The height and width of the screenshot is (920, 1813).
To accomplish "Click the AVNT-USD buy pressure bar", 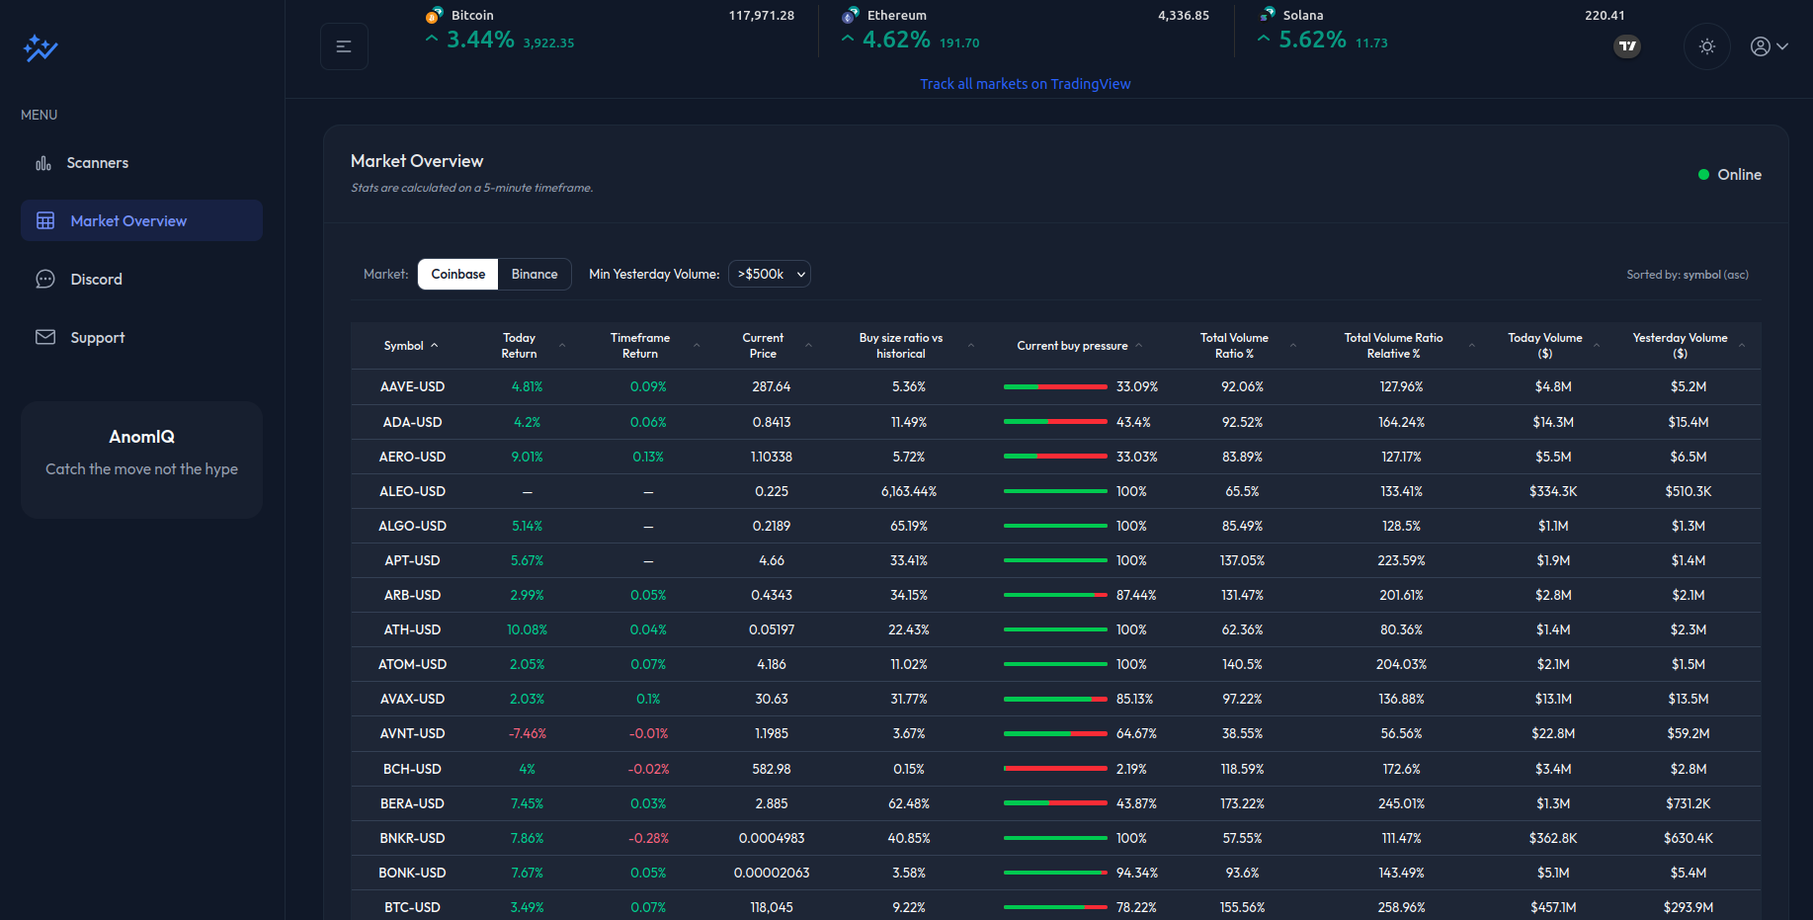I will click(1054, 734).
